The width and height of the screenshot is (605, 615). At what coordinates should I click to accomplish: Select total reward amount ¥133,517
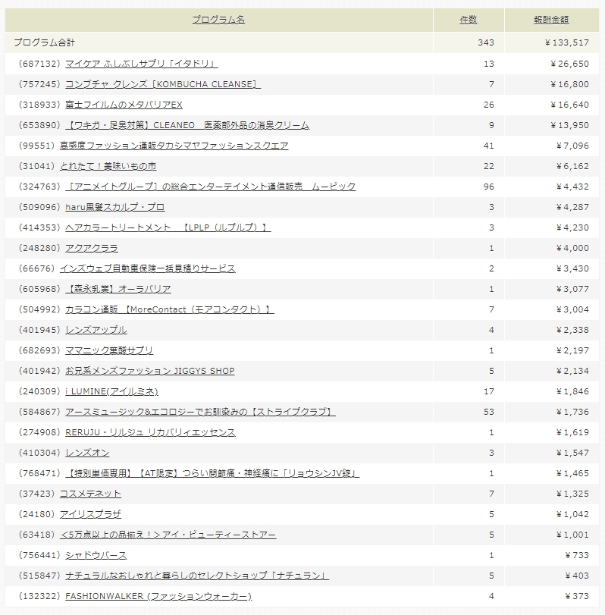pyautogui.click(x=567, y=42)
